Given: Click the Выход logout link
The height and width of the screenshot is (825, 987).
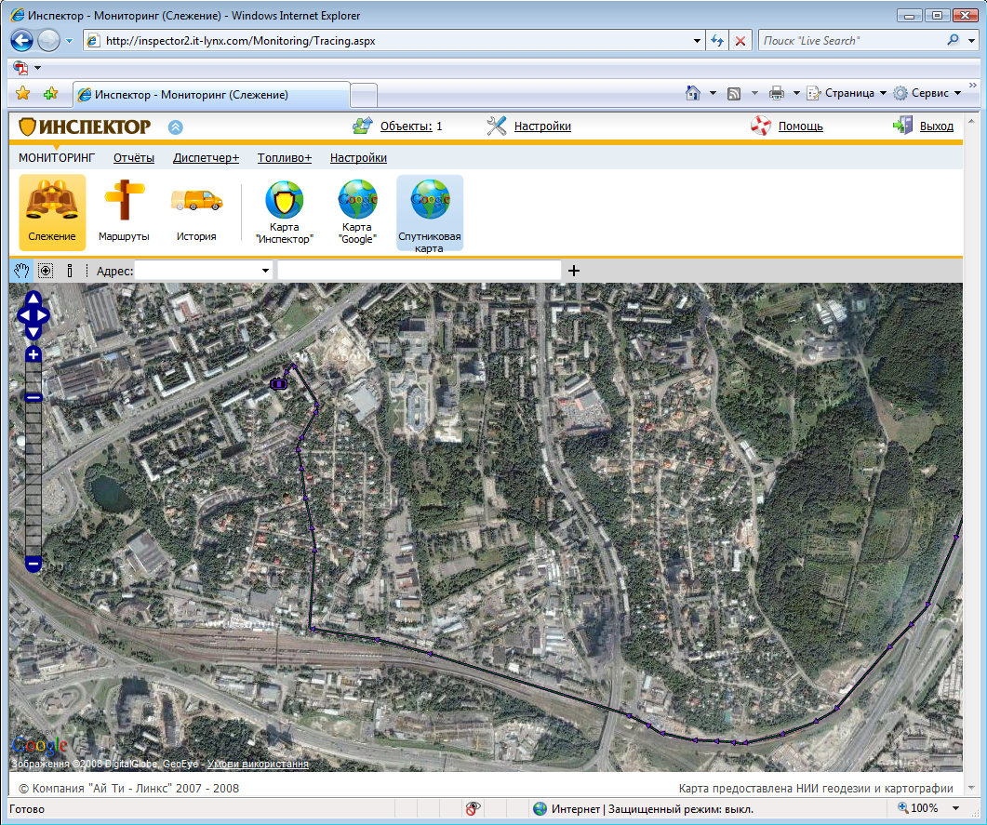Looking at the screenshot, I should [x=937, y=126].
